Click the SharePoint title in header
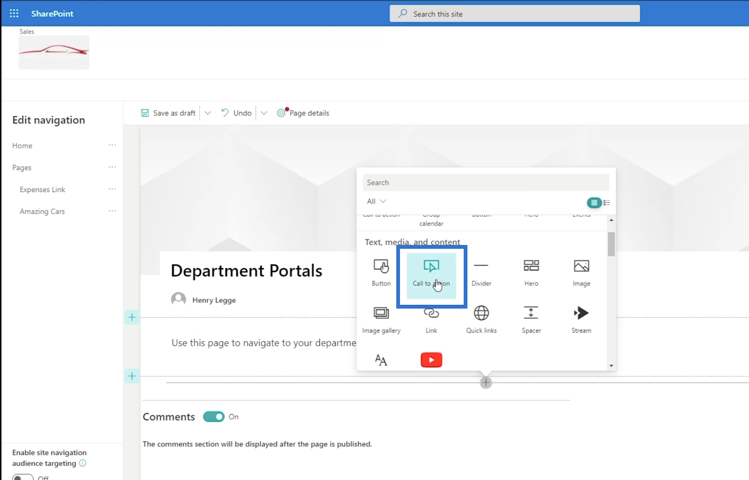The width and height of the screenshot is (749, 480). 52,14
